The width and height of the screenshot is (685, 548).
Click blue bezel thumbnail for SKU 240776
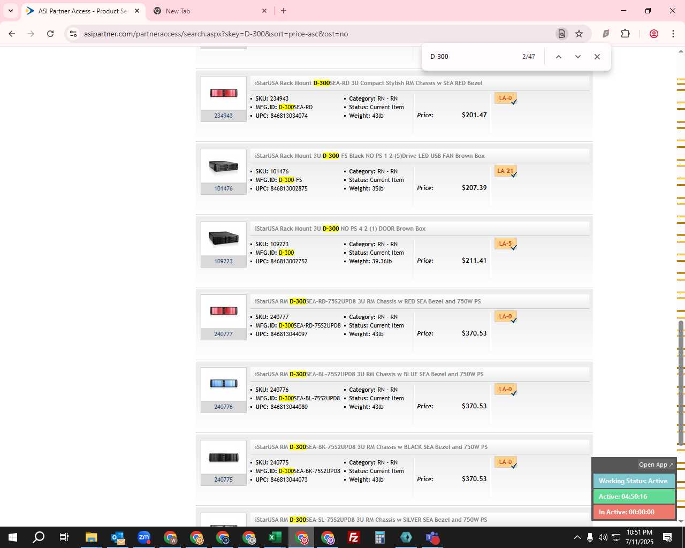tap(224, 384)
